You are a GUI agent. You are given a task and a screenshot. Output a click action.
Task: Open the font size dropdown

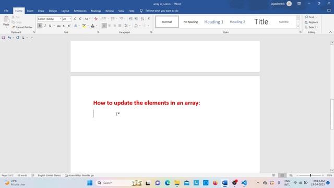tap(70, 19)
